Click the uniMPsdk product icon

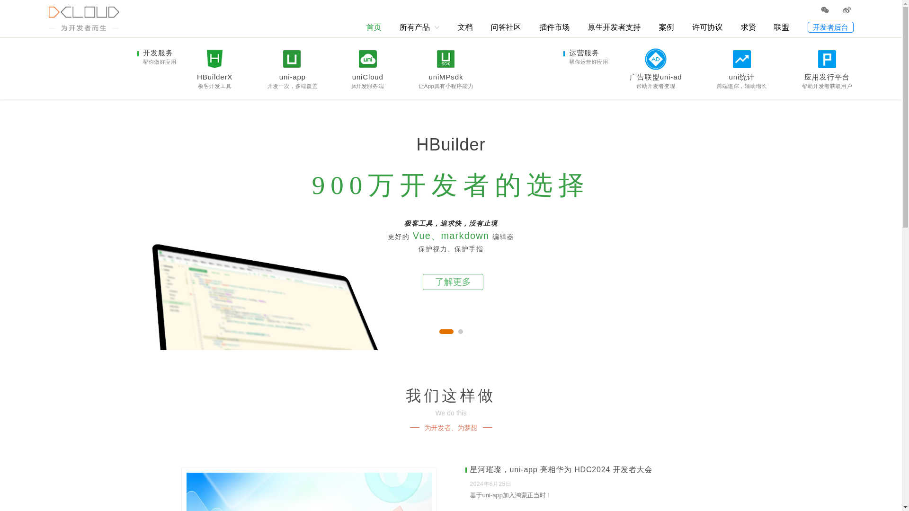(446, 59)
